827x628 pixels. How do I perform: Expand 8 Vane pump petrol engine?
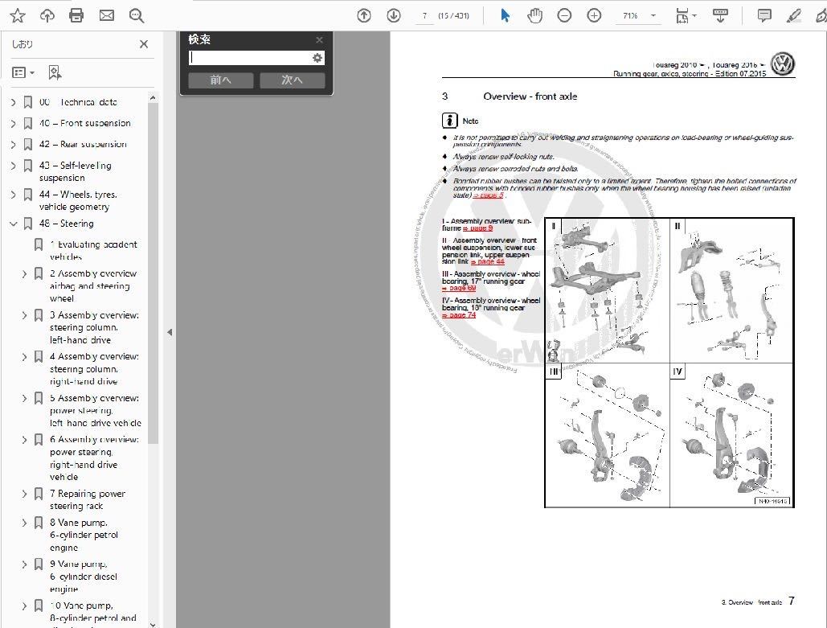pyautogui.click(x=24, y=523)
